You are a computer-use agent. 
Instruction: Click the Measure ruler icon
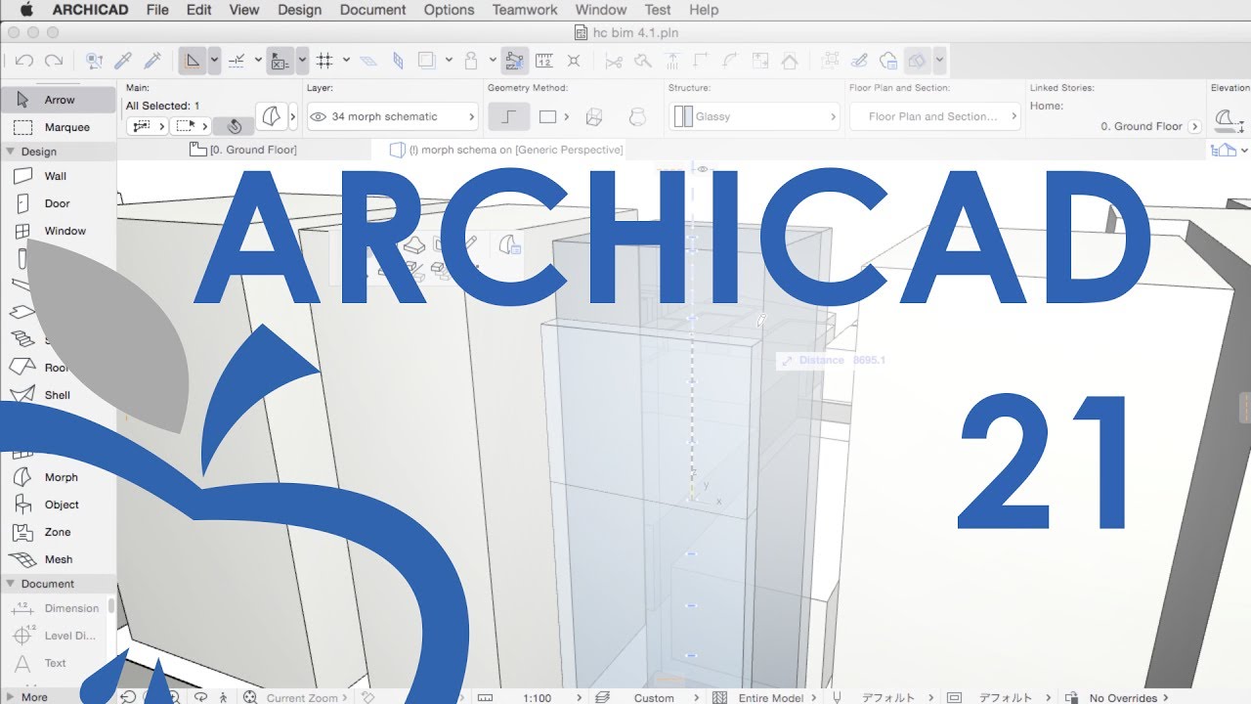click(544, 61)
